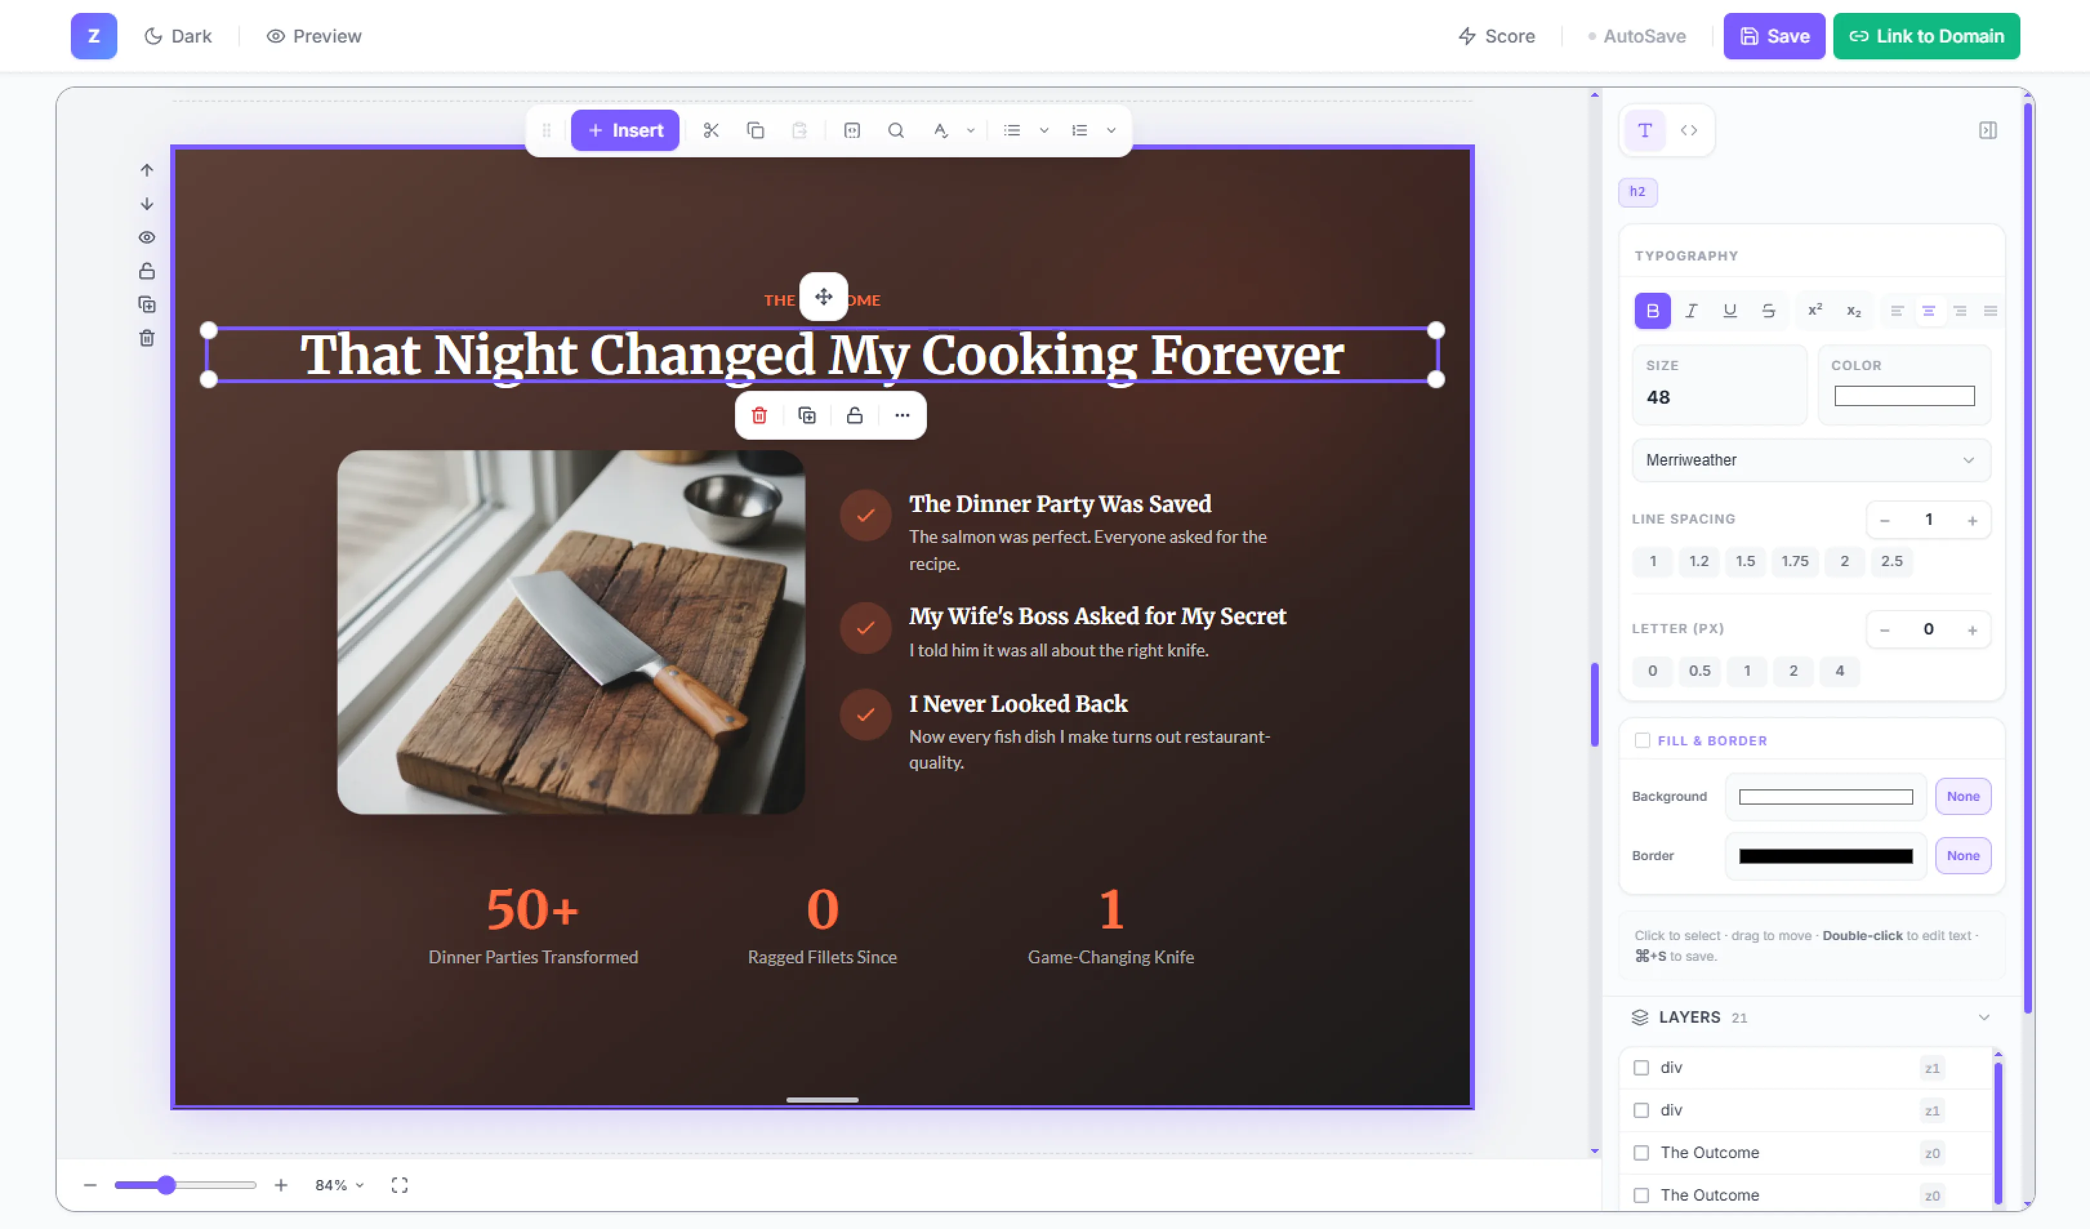Click the red trash icon below heading
The width and height of the screenshot is (2090, 1229).
[759, 415]
